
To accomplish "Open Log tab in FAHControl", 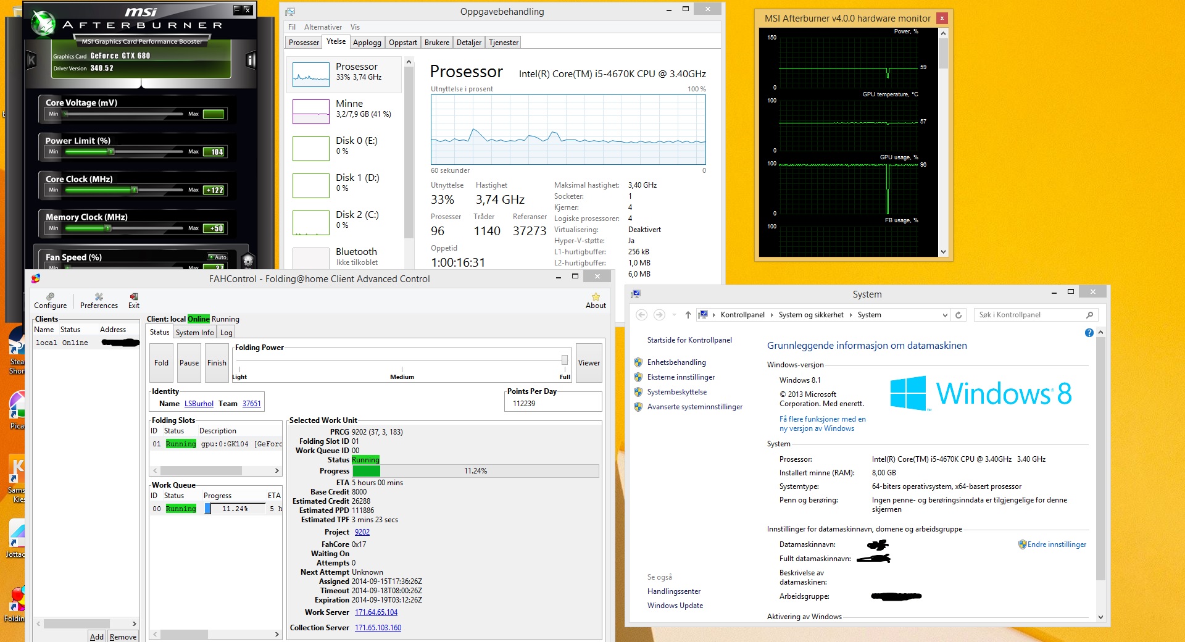I will point(227,333).
